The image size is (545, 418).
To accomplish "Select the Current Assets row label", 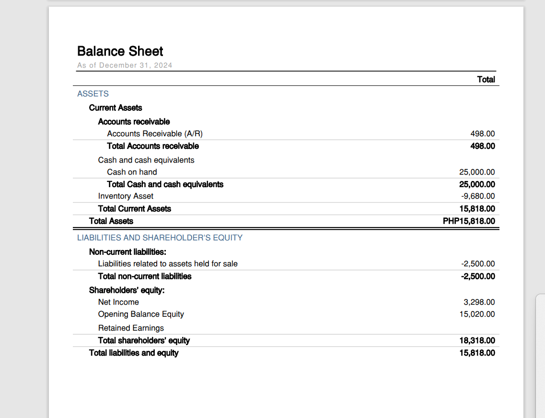I will click(116, 108).
